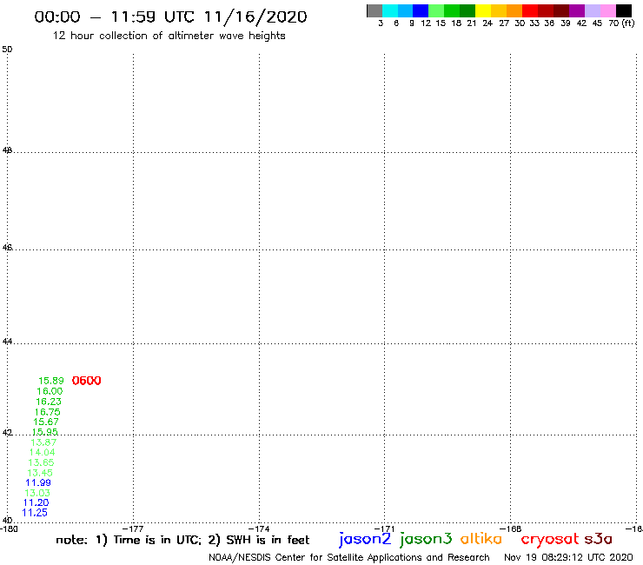Screen dimensions: 643x565
Task: Click the latitude 44 axis label
Action: [x=7, y=342]
